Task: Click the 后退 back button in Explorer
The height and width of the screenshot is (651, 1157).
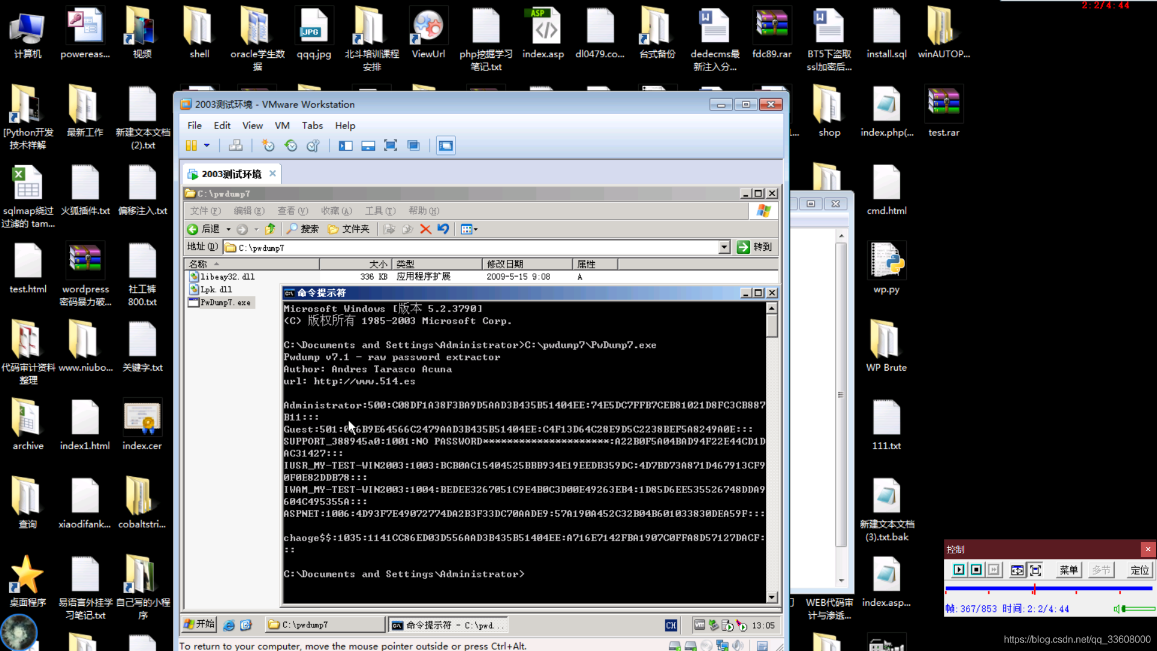Action: click(204, 229)
